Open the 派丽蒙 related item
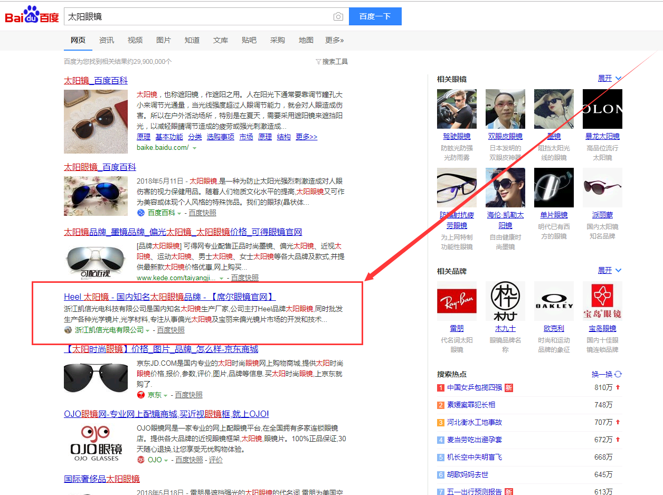The image size is (663, 495). 602,215
